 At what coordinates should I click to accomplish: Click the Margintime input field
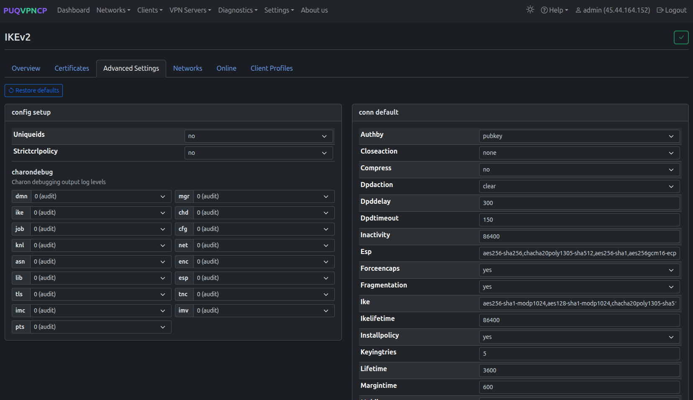(579, 387)
